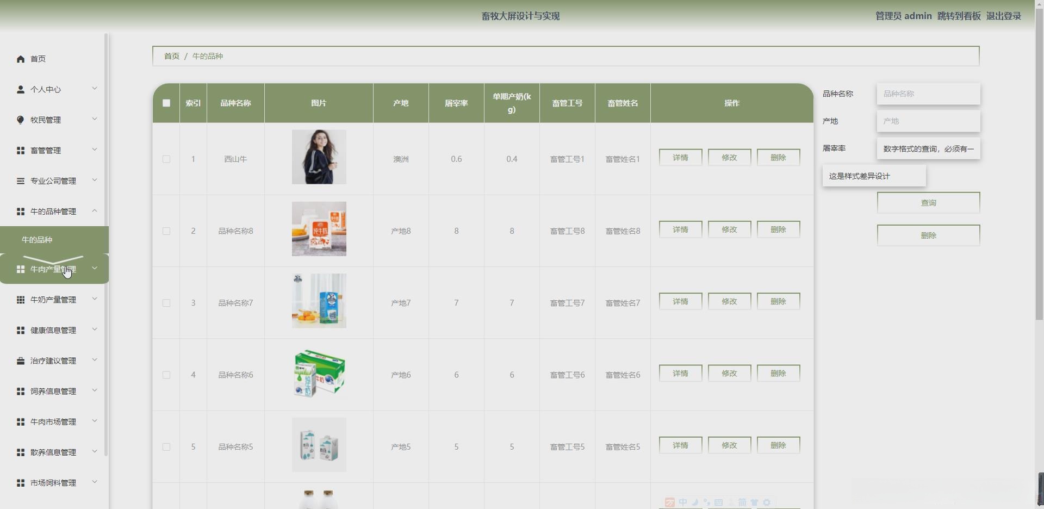
Task: Click 详情 button for 西山牛 row
Action: [x=680, y=157]
